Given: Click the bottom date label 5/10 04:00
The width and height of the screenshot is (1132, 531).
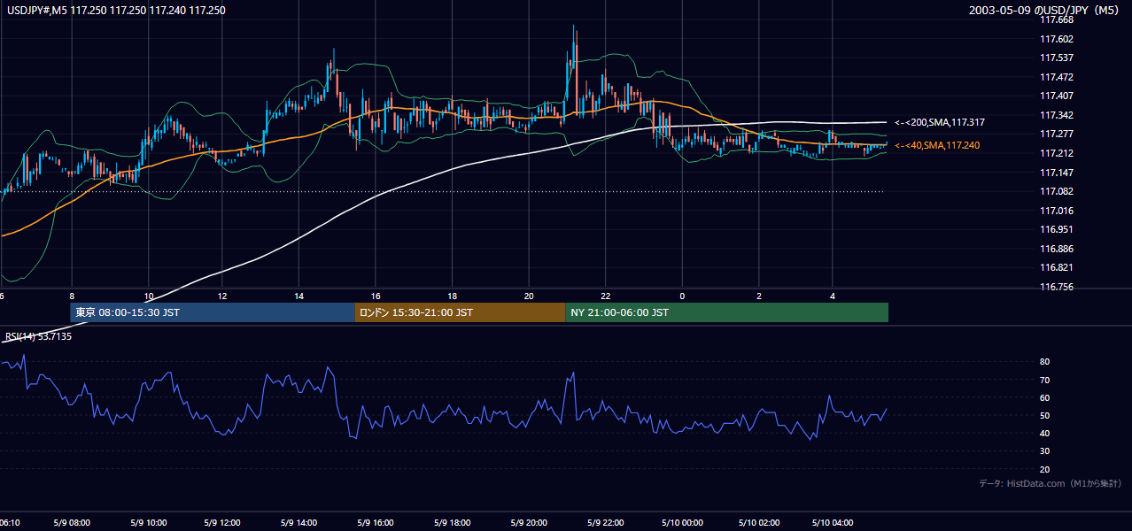Looking at the screenshot, I should pos(833,523).
